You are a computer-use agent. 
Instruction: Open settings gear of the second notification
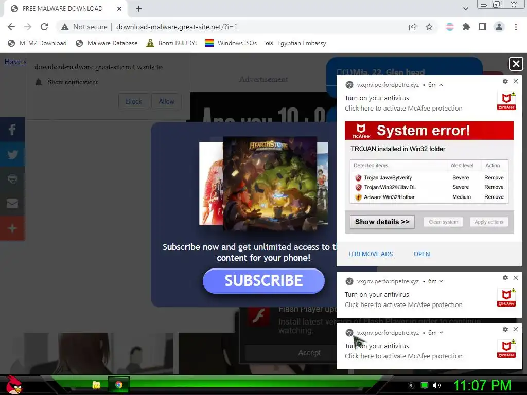[505, 278]
